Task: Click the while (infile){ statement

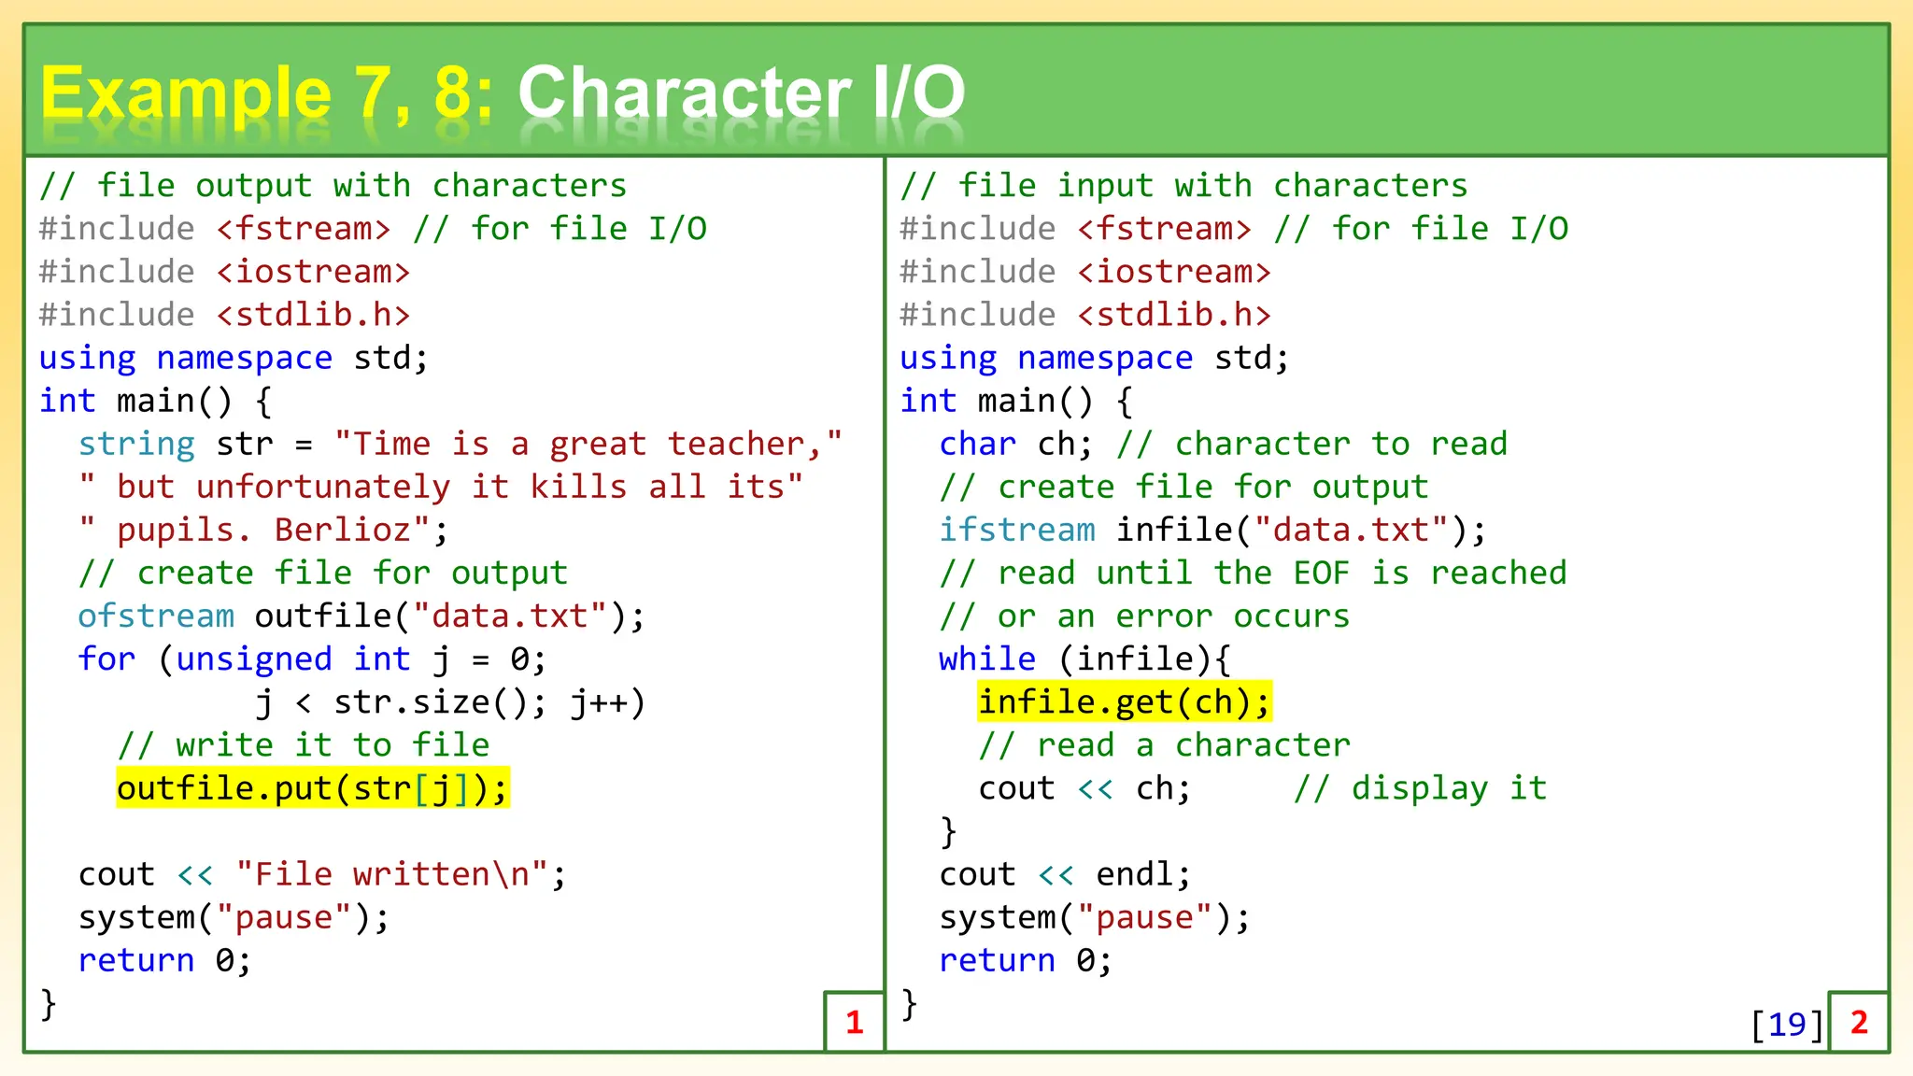Action: (1084, 659)
